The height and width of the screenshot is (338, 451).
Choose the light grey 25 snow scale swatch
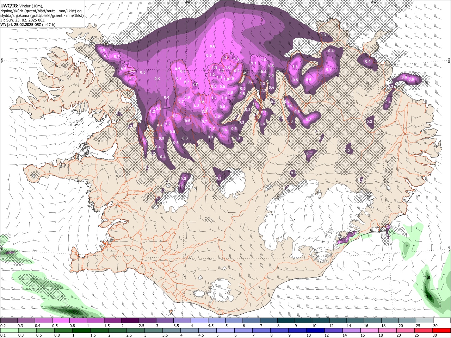[425, 321]
